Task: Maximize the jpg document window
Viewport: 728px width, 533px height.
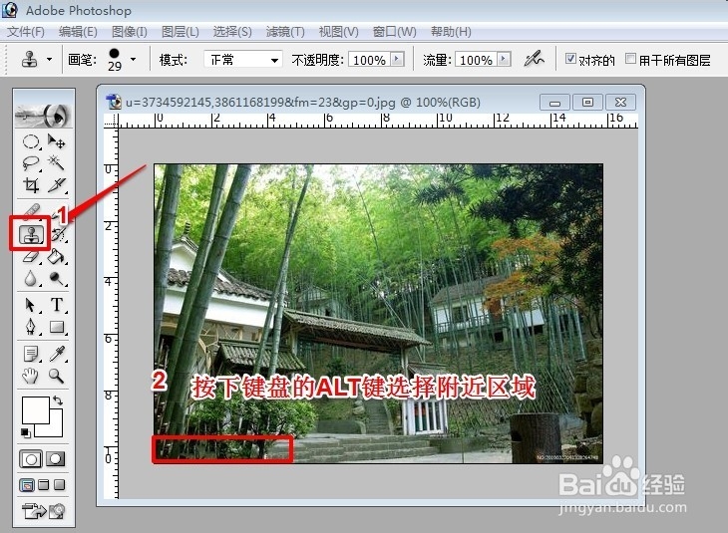Action: [x=587, y=102]
